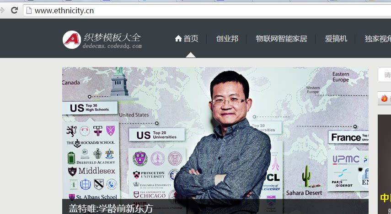Click the search box at right sidebar
This screenshot has height=214, width=391.
click(385, 75)
